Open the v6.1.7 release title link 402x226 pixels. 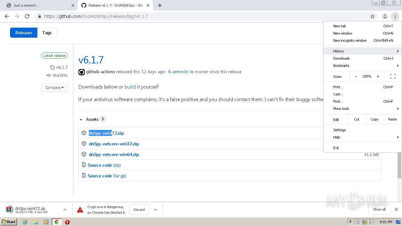91,60
